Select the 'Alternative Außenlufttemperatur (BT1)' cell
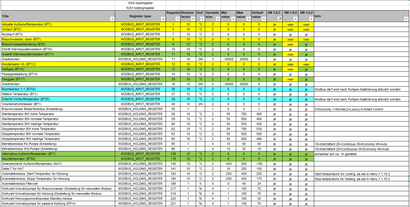The width and height of the screenshot is (410, 207). pyautogui.click(x=58, y=154)
